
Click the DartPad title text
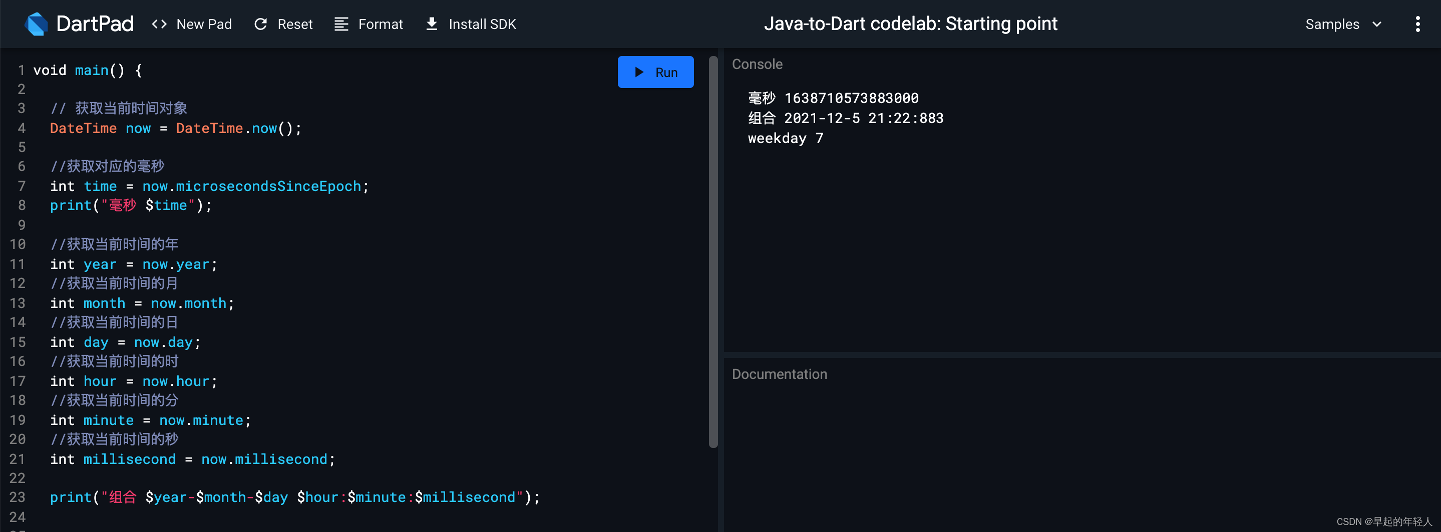point(95,23)
